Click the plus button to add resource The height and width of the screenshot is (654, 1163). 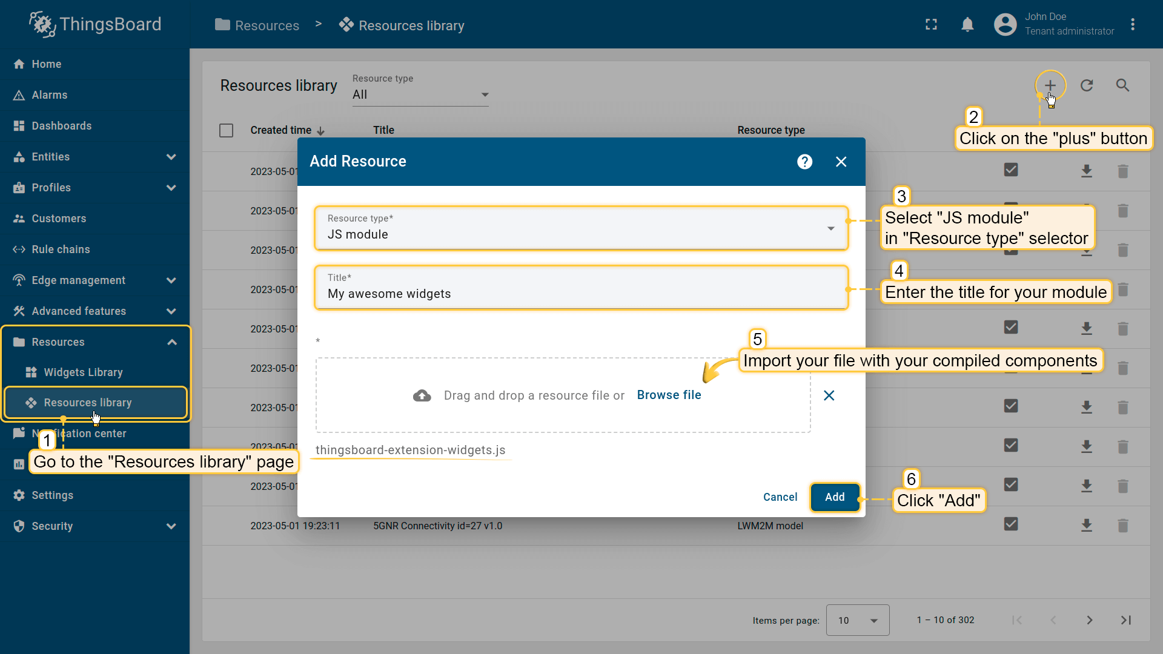tap(1050, 85)
